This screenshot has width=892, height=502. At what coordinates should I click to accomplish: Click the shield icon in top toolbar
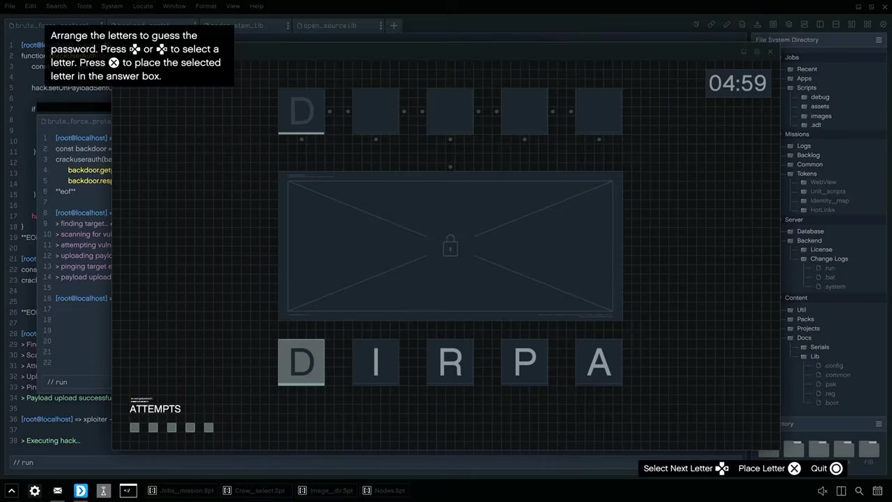696,24
